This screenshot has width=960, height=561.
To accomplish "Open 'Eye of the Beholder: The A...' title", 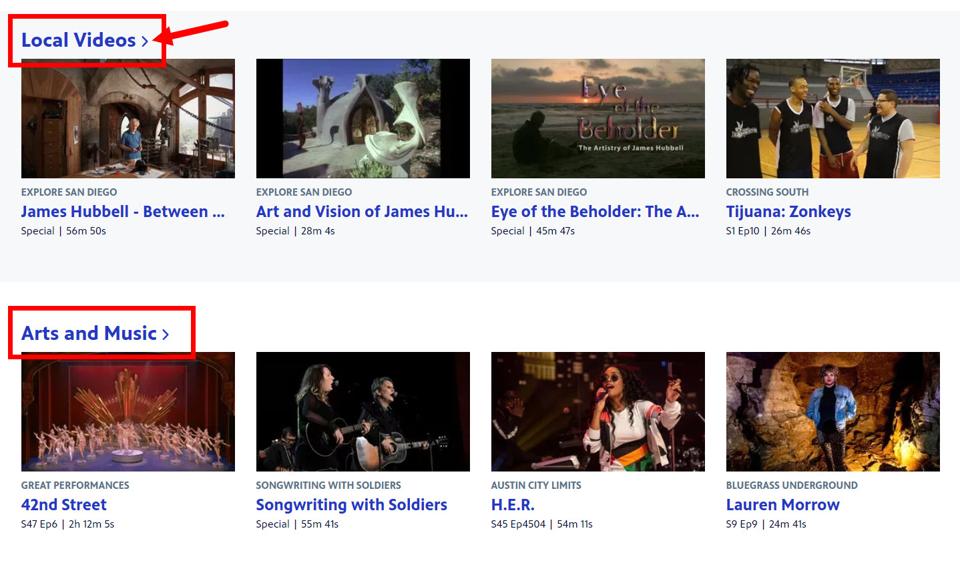I will [595, 212].
